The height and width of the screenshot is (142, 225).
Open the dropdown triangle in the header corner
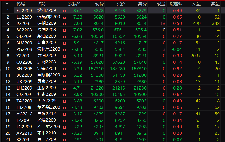click(8, 4)
